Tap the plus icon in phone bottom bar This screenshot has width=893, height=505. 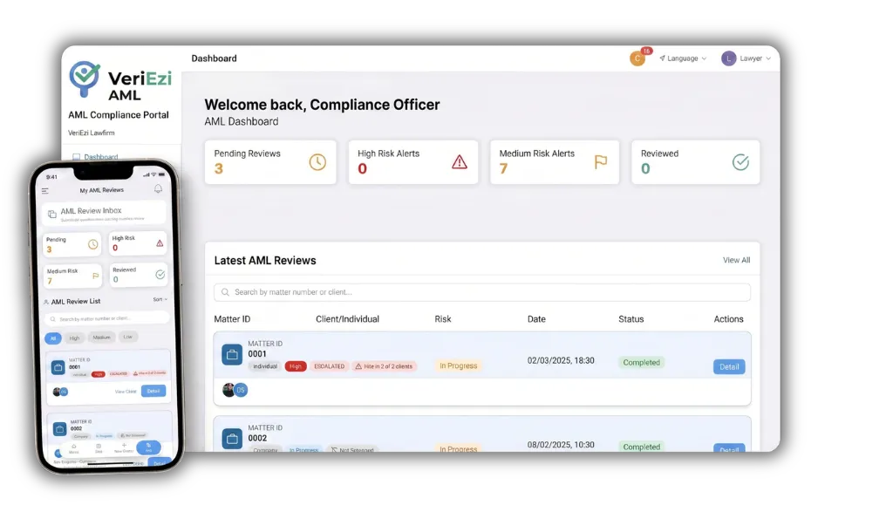(124, 447)
